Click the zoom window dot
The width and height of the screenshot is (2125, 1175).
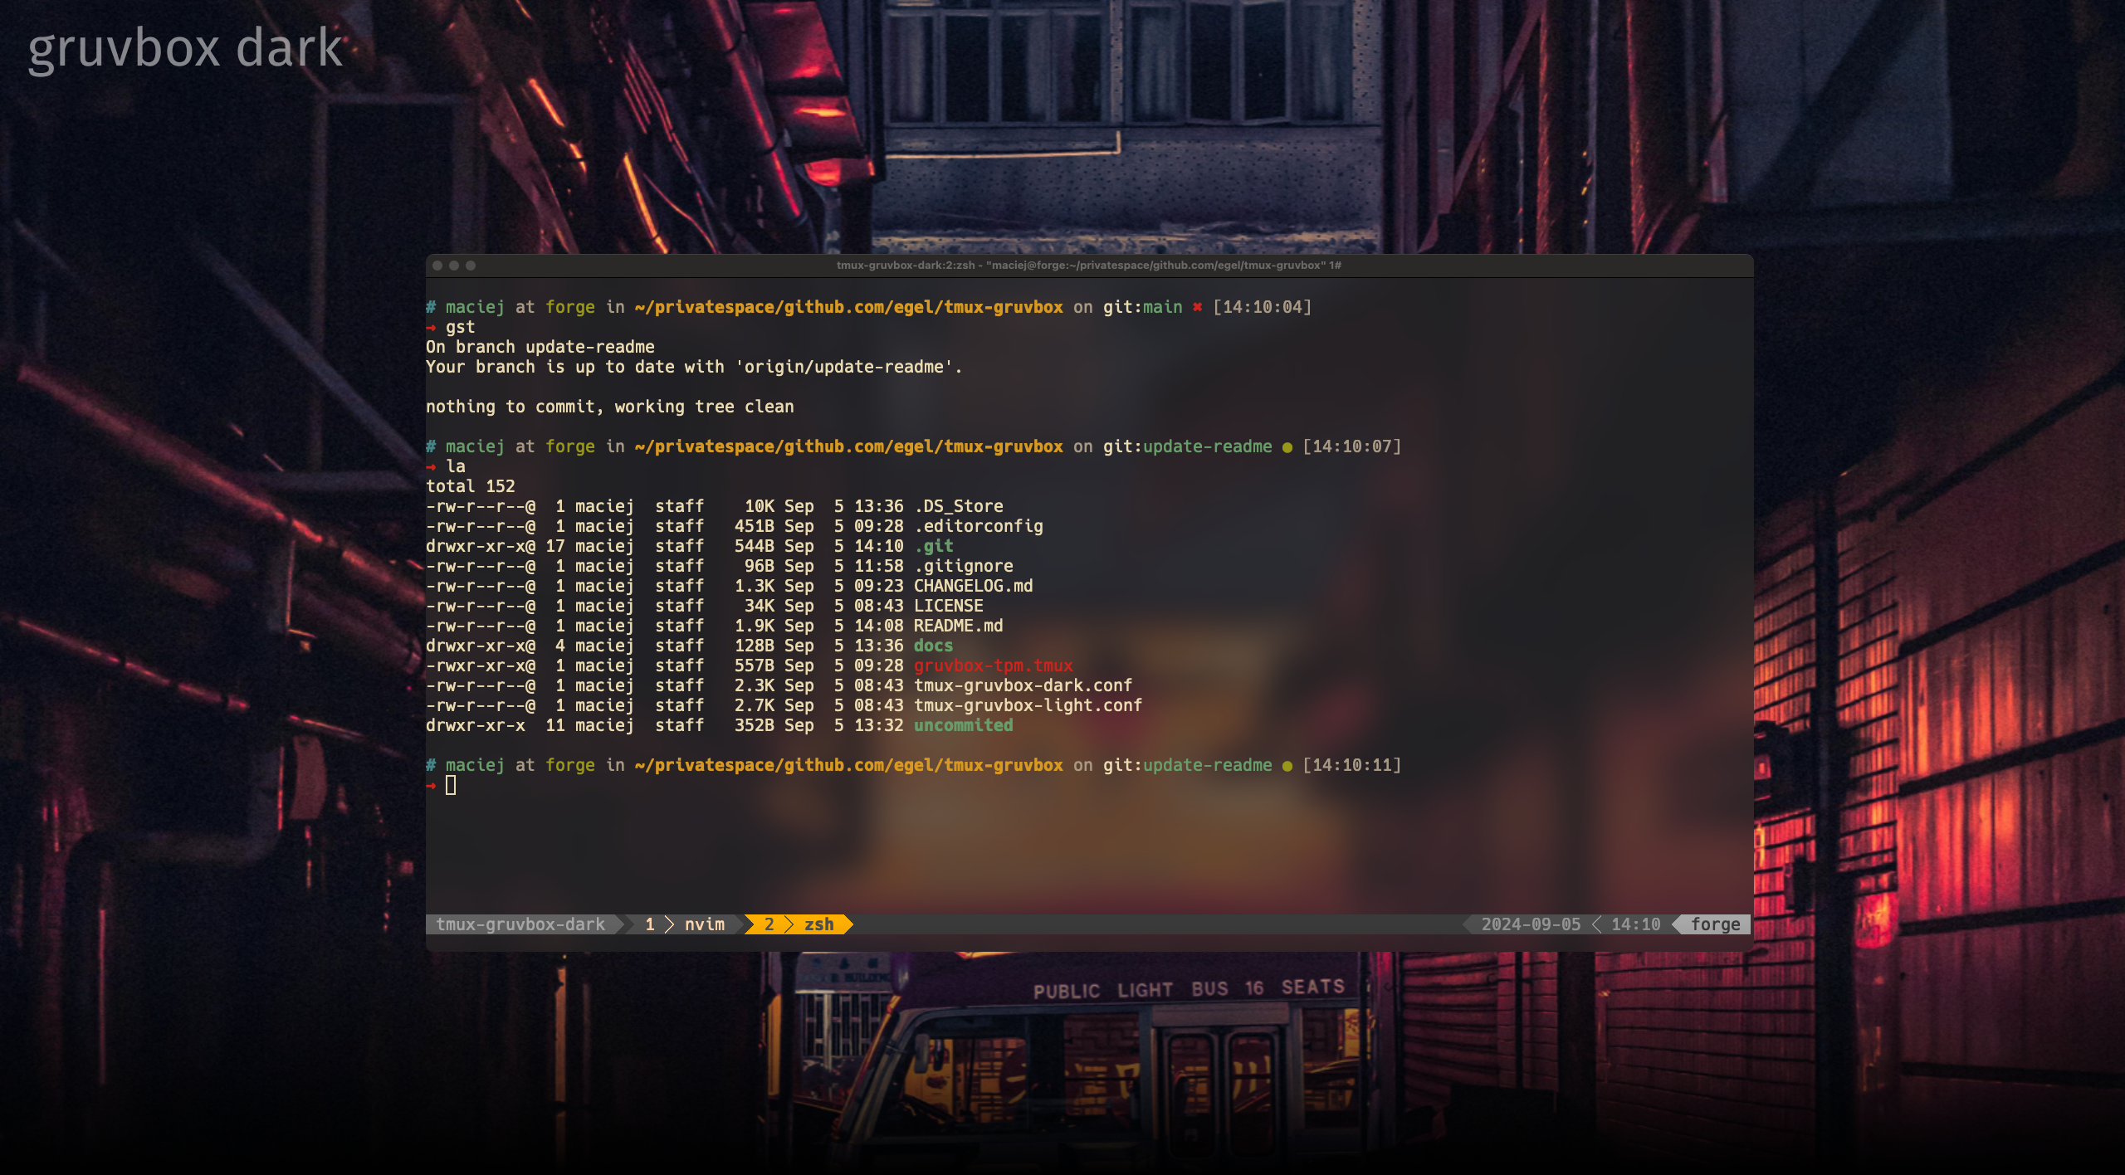tap(471, 266)
